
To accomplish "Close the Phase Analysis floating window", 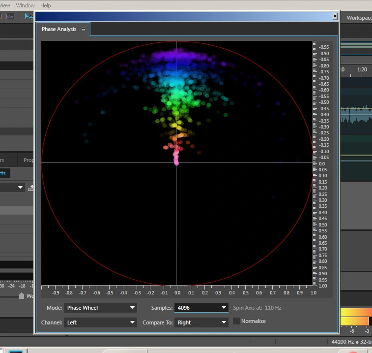I will [x=335, y=16].
